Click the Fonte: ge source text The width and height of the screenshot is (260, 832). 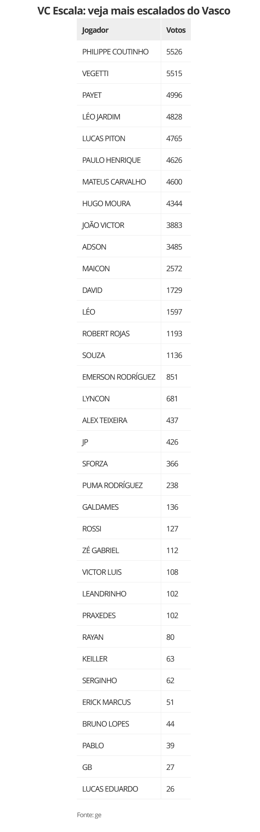tap(89, 815)
